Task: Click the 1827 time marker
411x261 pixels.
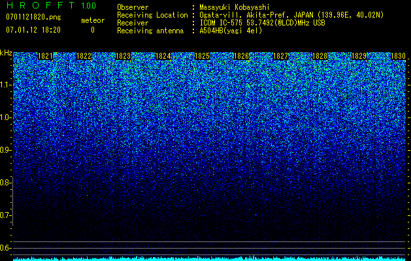Action: 280,56
